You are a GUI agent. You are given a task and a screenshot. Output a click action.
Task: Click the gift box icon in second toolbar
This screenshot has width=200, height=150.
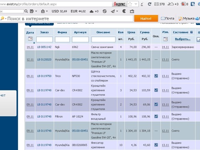(132, 11)
